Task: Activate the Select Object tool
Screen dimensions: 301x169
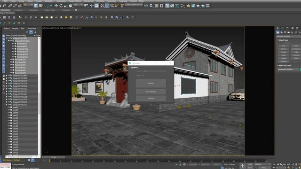Action: coord(36,6)
